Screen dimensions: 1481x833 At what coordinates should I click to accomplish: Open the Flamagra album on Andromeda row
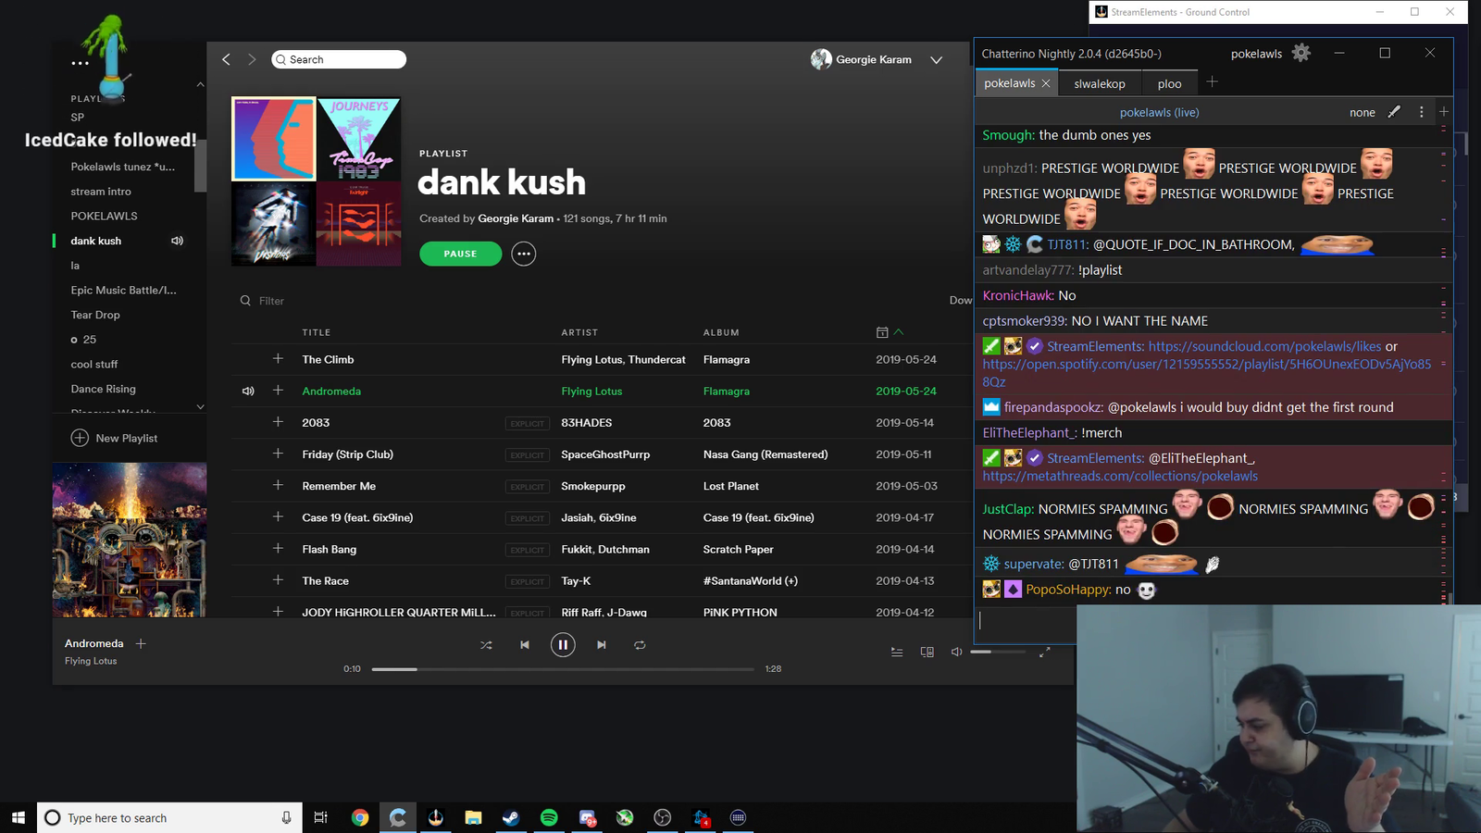pyautogui.click(x=727, y=392)
